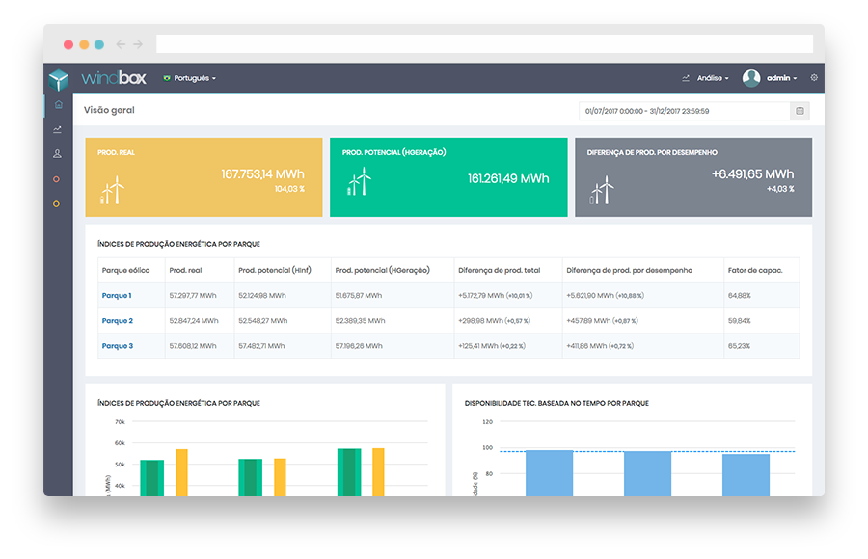
Task: Open the calendar date picker icon
Action: pyautogui.click(x=799, y=111)
